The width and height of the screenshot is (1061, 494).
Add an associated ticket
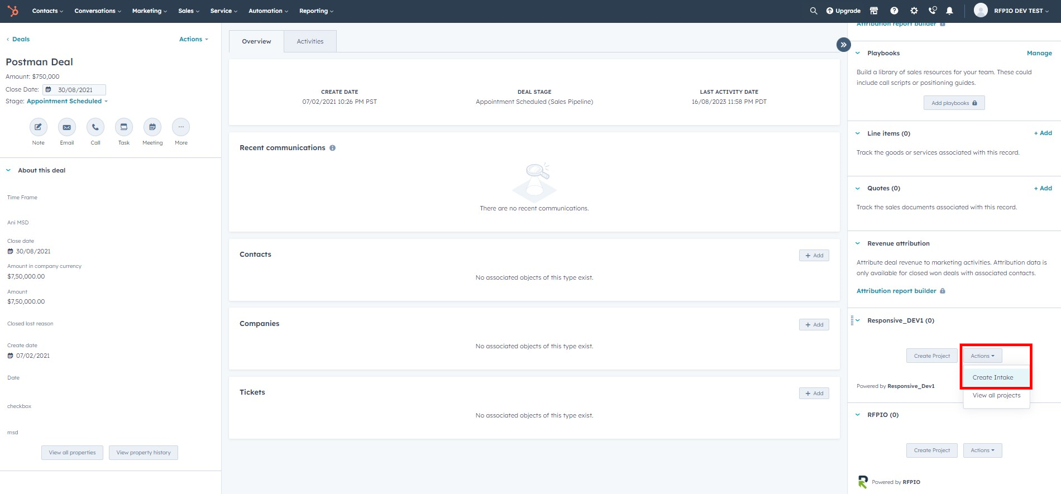[x=814, y=394]
